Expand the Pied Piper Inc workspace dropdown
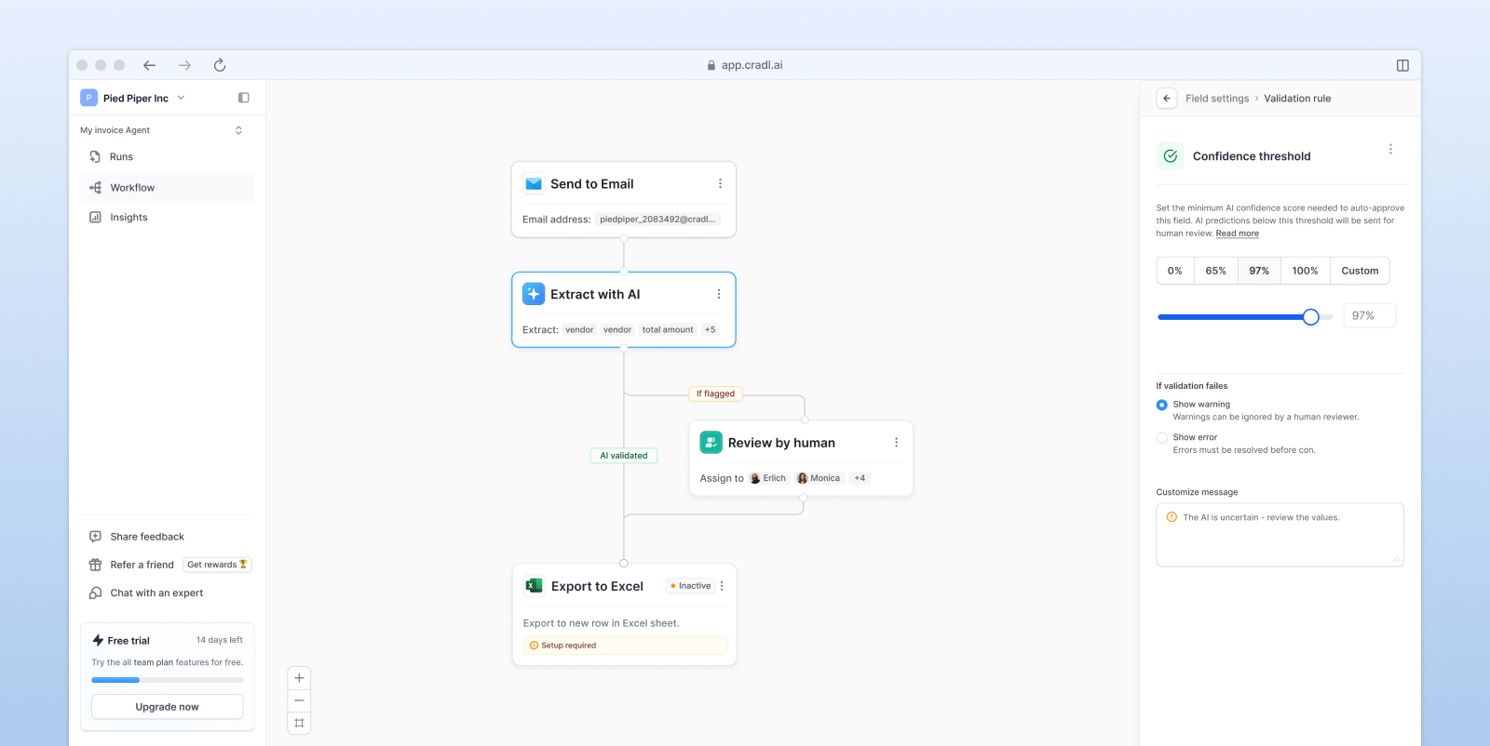This screenshot has width=1490, height=746. pyautogui.click(x=181, y=98)
